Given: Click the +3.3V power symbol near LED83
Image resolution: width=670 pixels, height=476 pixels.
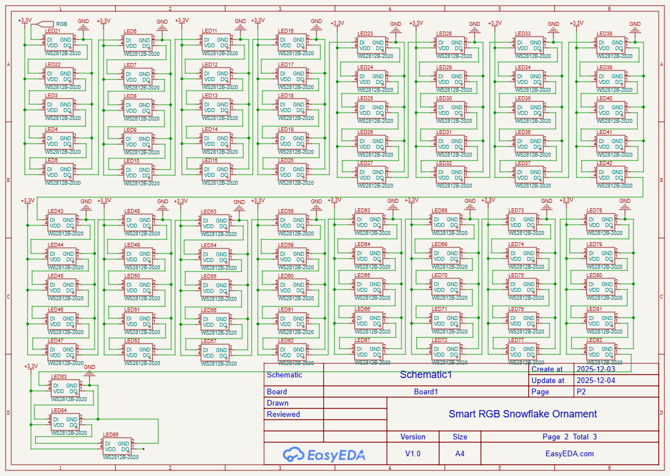Looking at the screenshot, I should pos(32,367).
